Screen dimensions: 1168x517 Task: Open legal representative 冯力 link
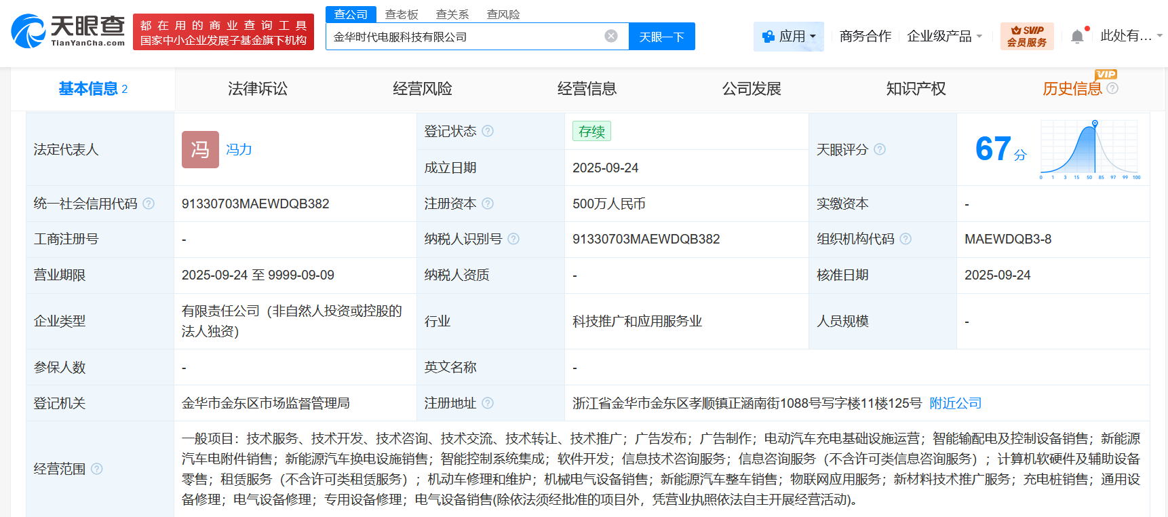(239, 149)
